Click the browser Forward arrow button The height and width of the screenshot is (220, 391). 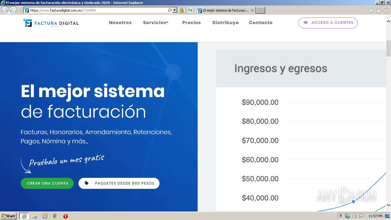13,10
